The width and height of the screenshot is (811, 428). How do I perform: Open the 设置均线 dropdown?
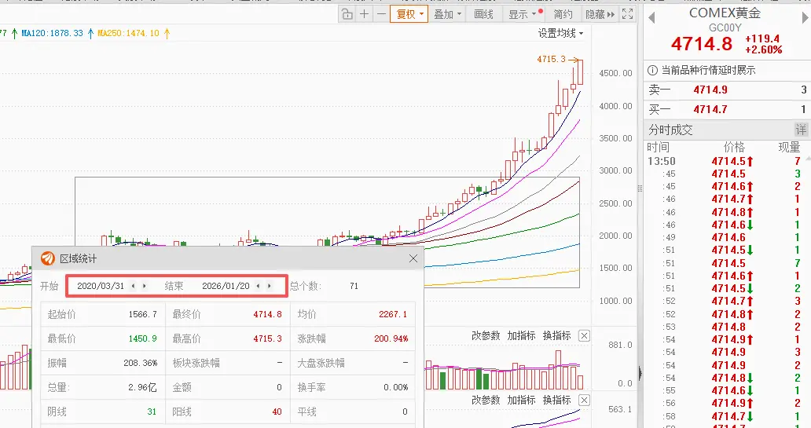coord(560,33)
